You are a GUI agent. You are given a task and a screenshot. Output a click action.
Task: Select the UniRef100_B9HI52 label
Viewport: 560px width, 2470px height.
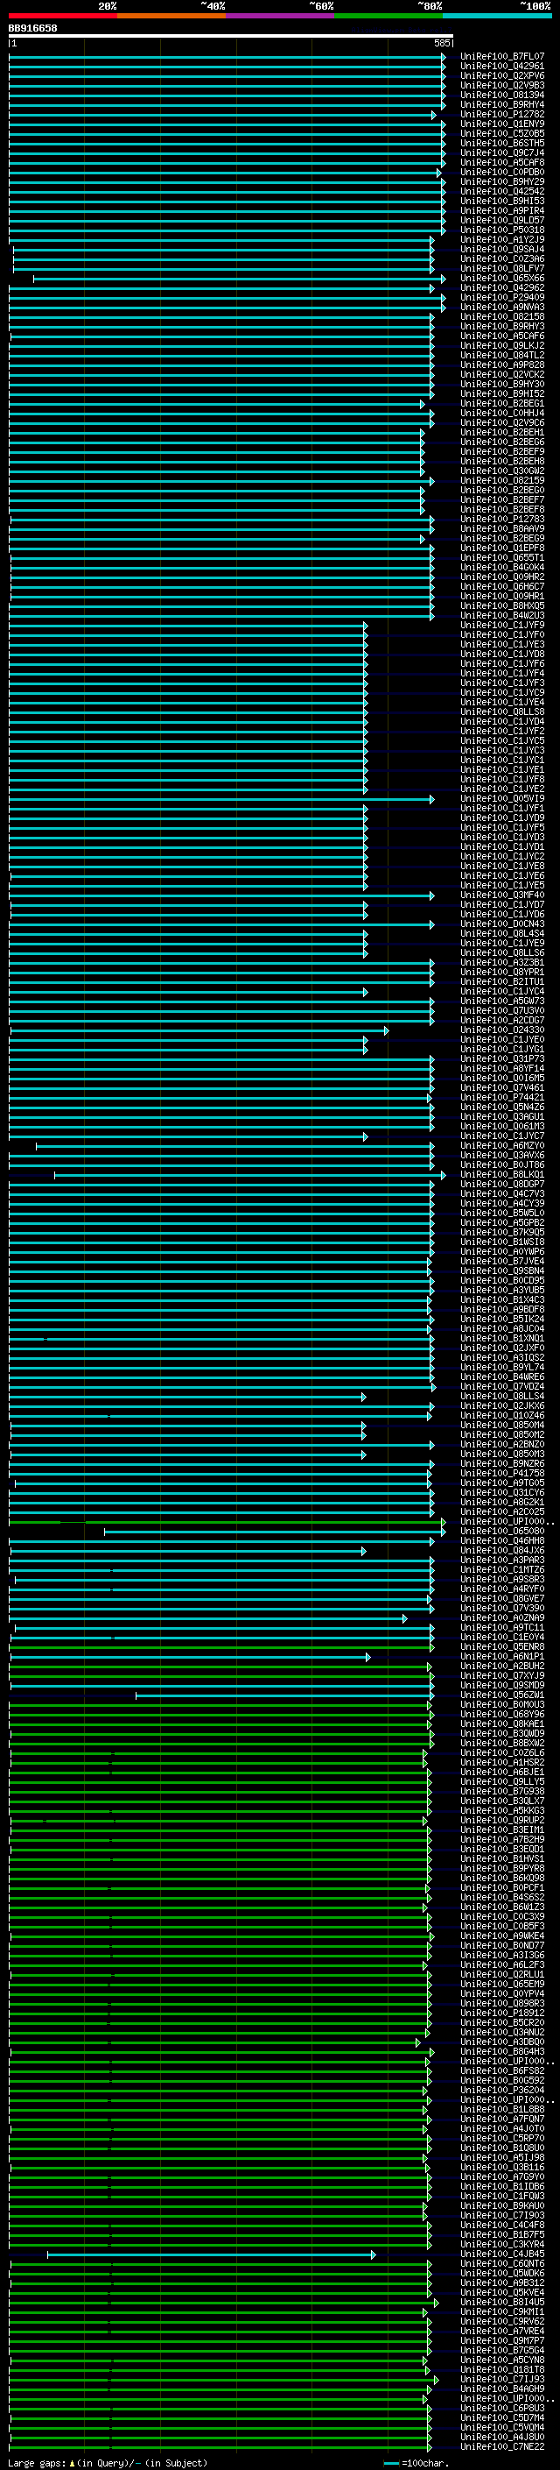501,394
